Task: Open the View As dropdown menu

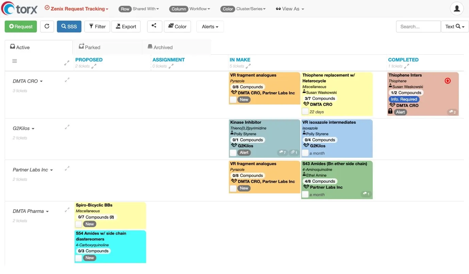Action: (x=290, y=9)
